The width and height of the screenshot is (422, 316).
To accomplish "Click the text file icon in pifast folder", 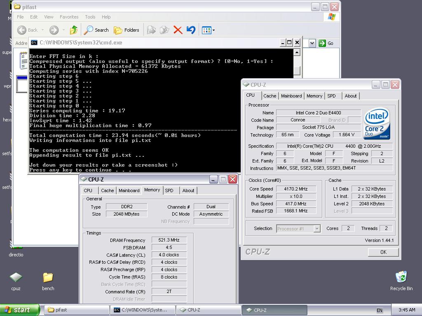I will [x=23, y=60].
